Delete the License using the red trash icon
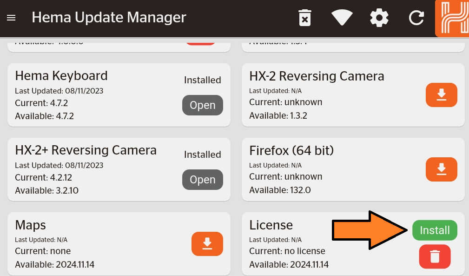This screenshot has height=276, width=469. coord(435,256)
